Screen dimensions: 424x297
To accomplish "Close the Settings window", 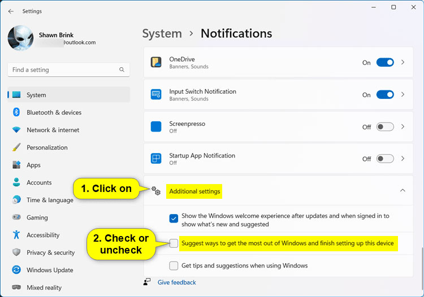I will 413,7.
